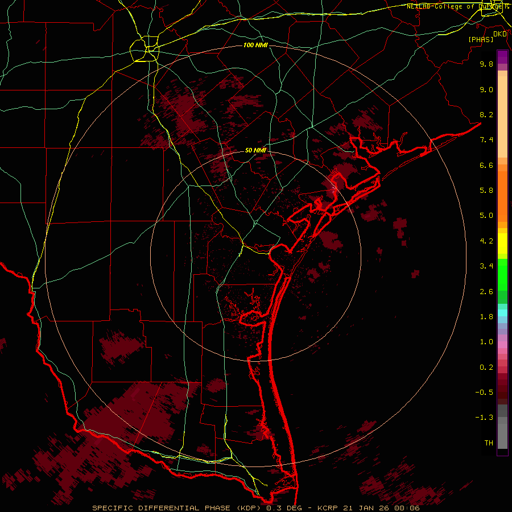Click the 50 NMI range ring label

[x=255, y=150]
